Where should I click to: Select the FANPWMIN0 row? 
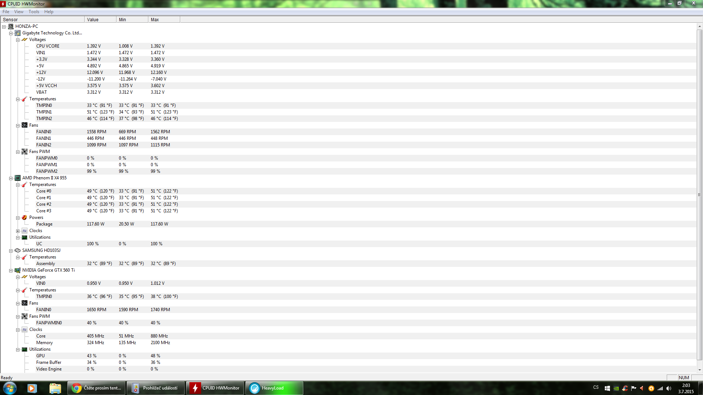click(348, 323)
